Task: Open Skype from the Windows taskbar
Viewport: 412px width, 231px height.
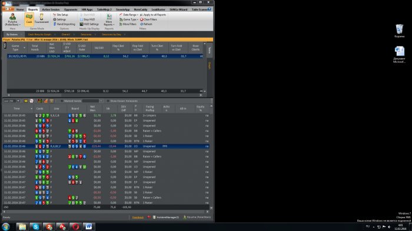Action: pyautogui.click(x=35, y=226)
